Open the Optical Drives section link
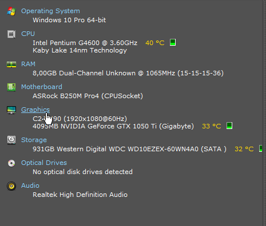 (44, 163)
